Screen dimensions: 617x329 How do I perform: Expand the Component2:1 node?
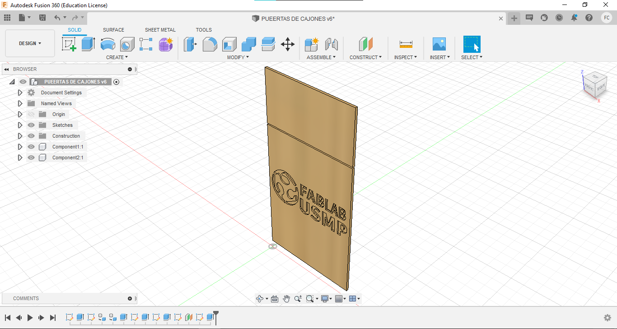coord(20,158)
